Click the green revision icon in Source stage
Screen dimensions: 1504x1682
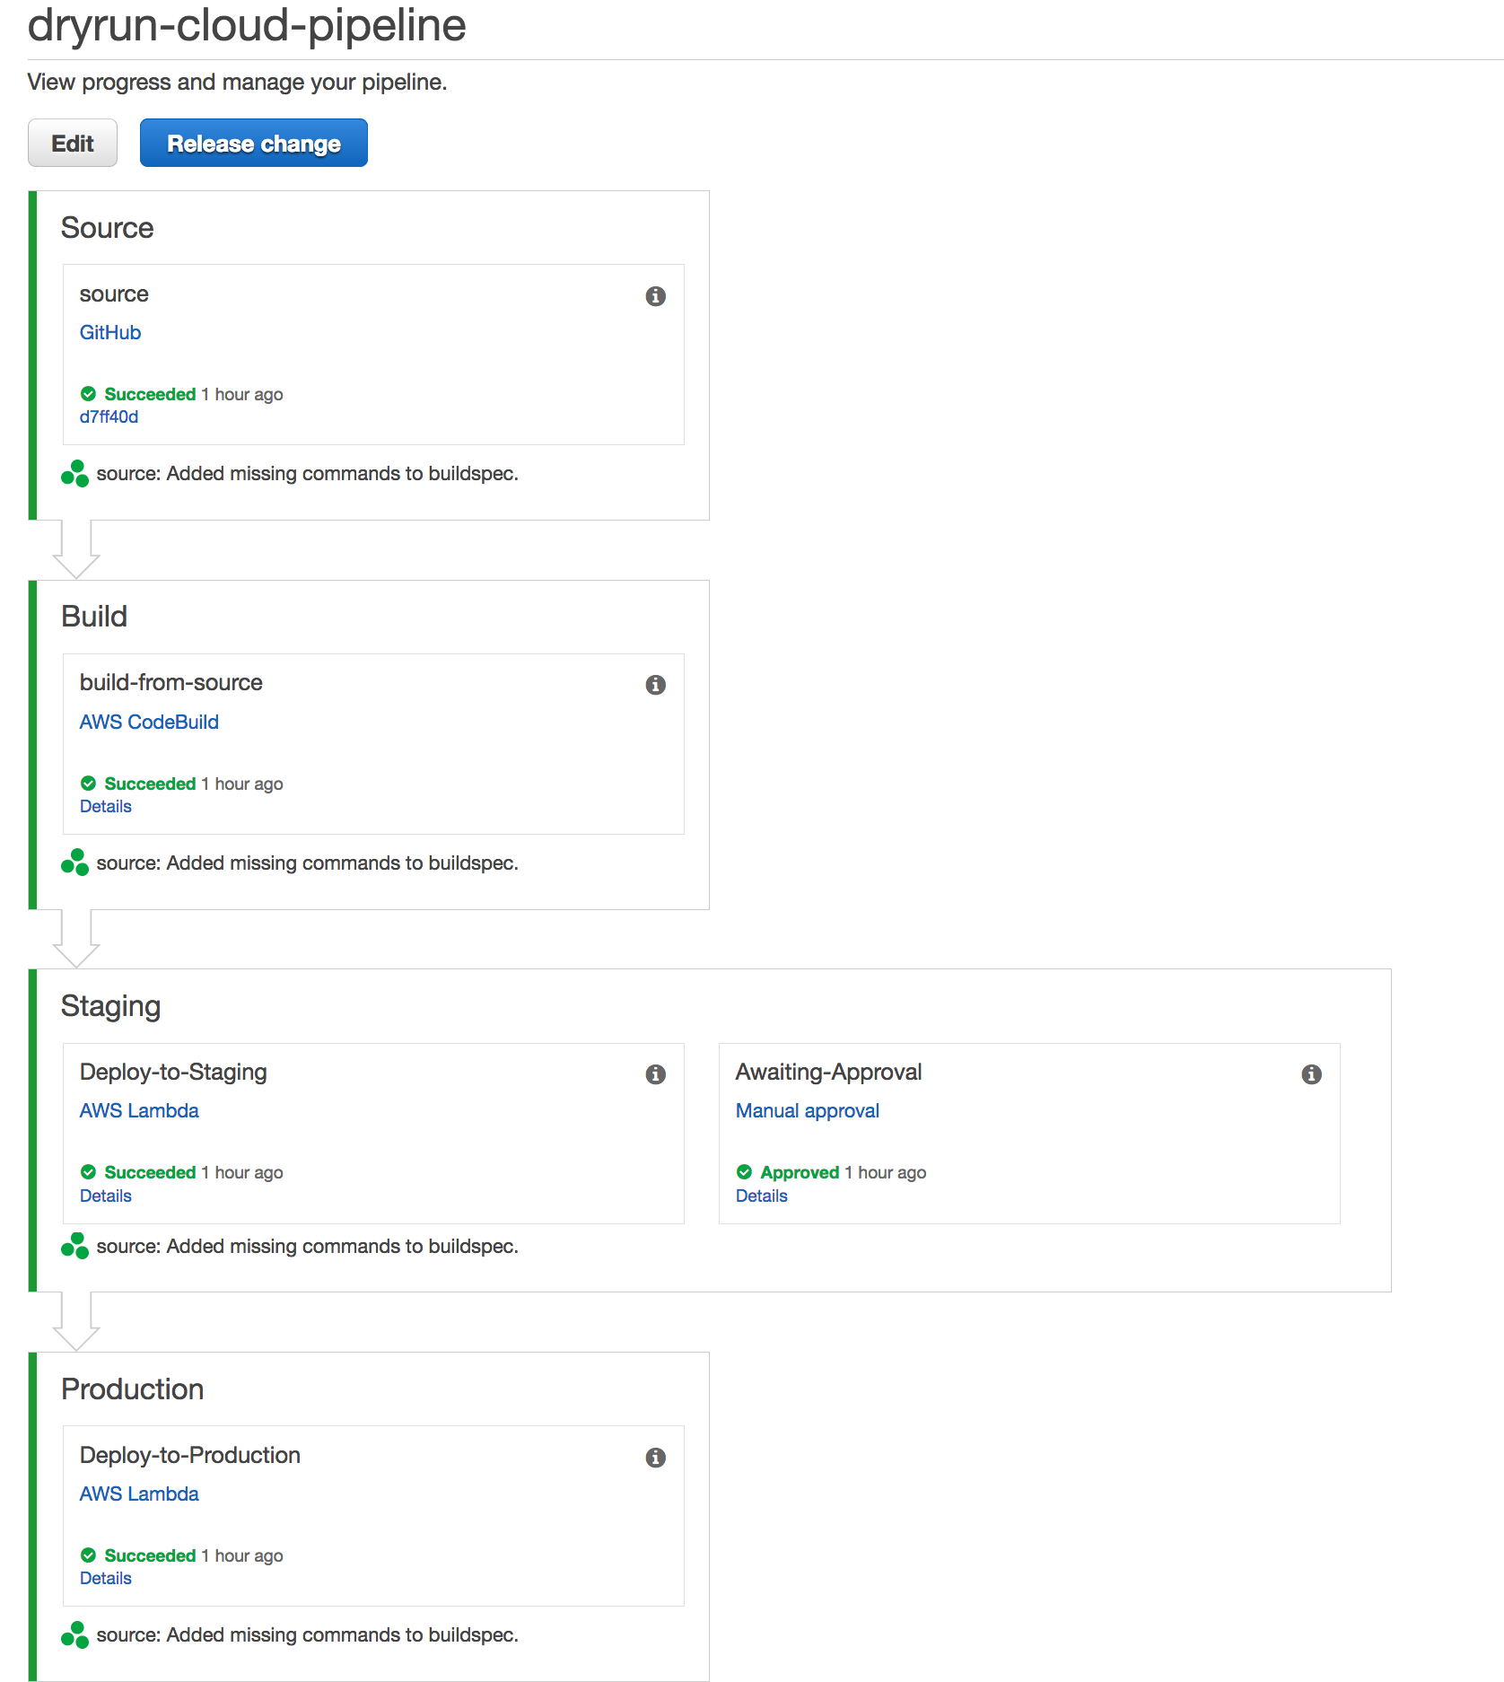tap(75, 473)
